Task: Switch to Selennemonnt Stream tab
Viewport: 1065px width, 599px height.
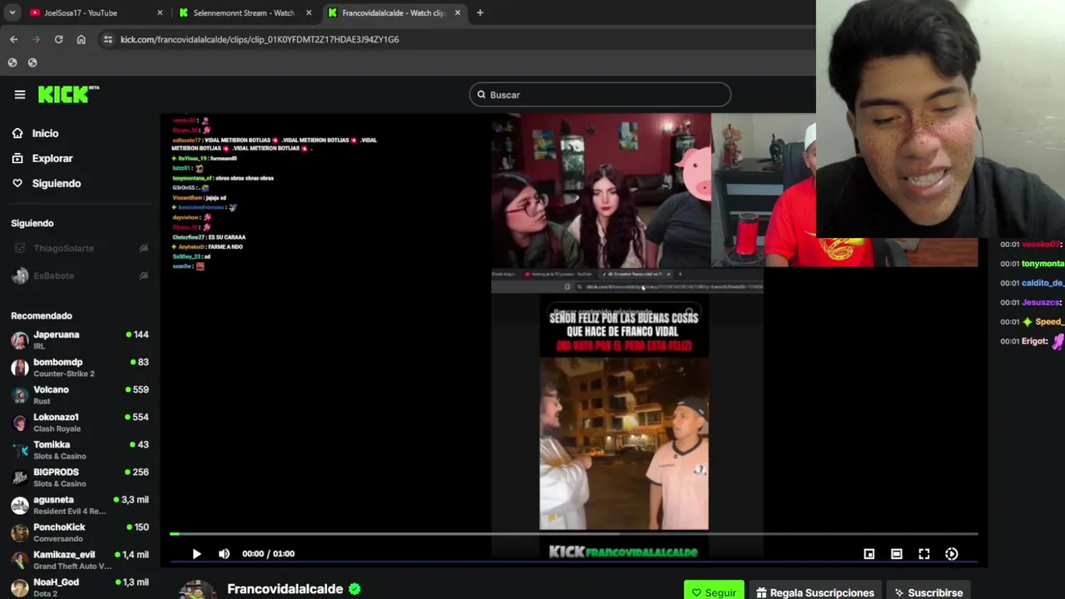Action: pyautogui.click(x=244, y=12)
